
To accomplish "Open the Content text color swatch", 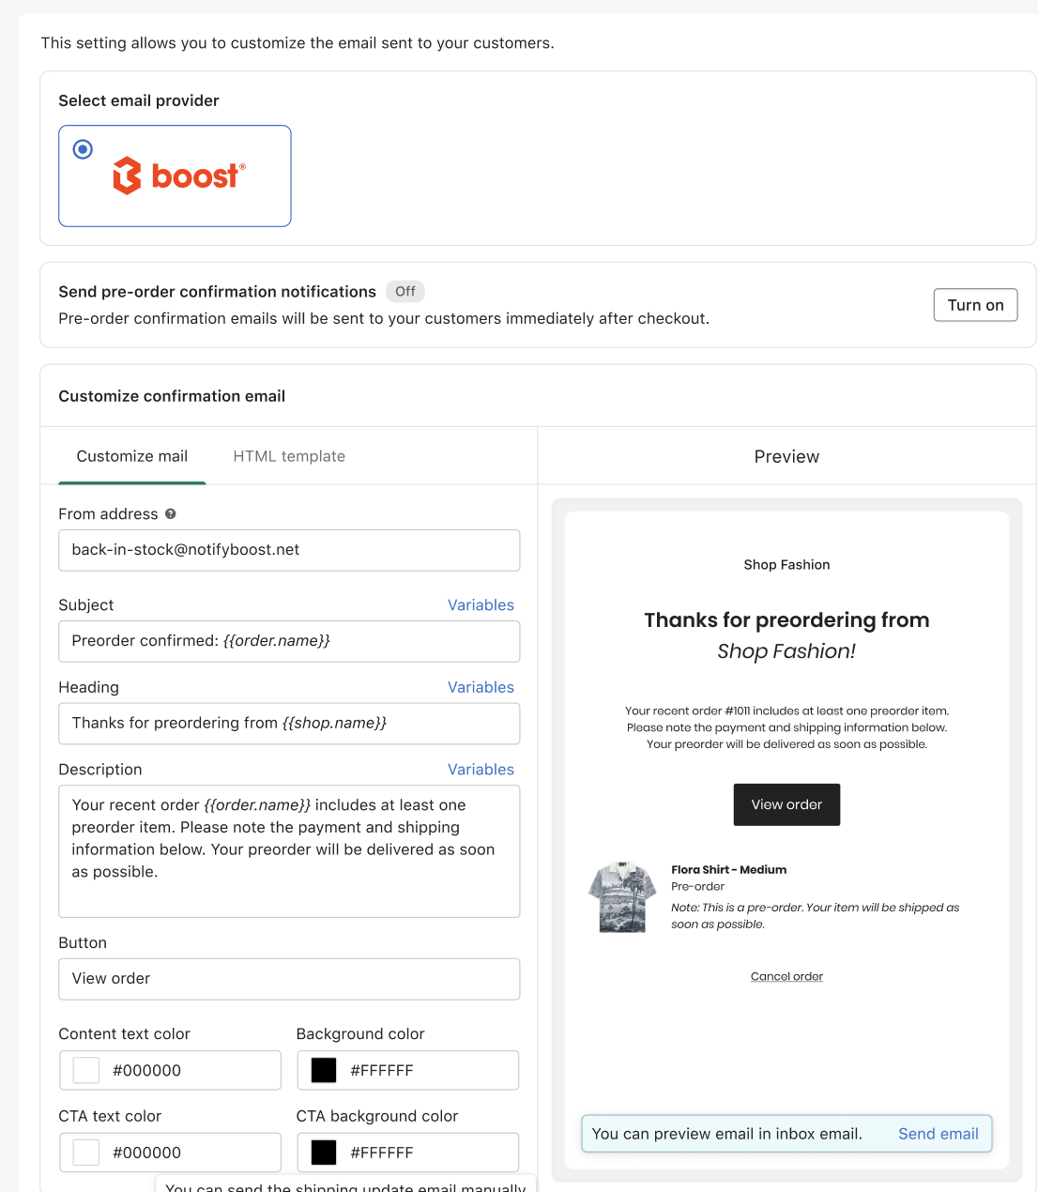I will click(x=84, y=1070).
